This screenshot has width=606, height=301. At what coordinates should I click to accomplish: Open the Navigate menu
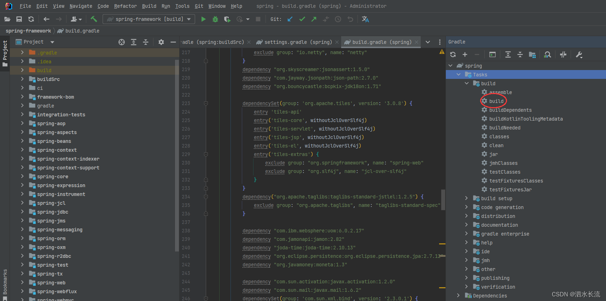(x=81, y=6)
